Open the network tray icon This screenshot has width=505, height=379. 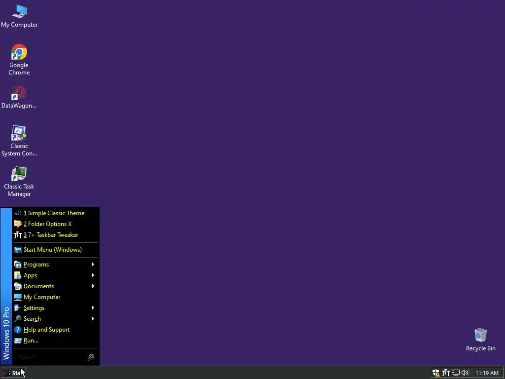pos(455,373)
